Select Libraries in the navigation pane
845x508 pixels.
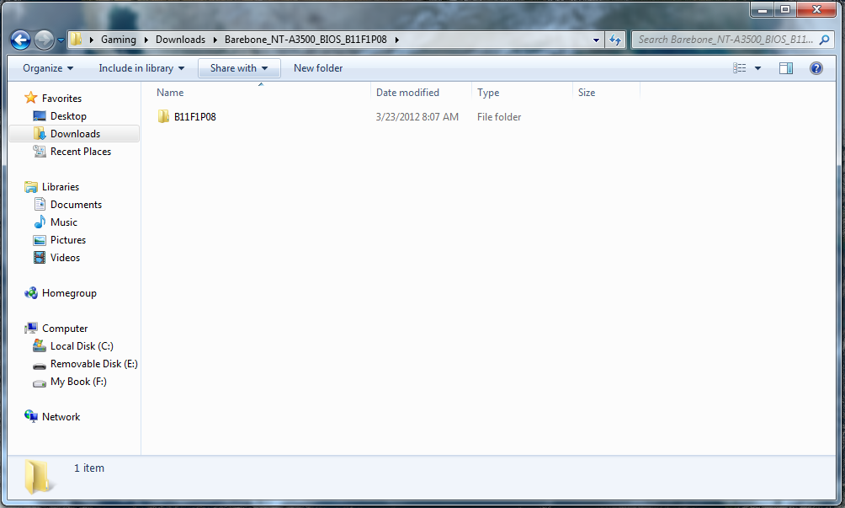point(61,186)
